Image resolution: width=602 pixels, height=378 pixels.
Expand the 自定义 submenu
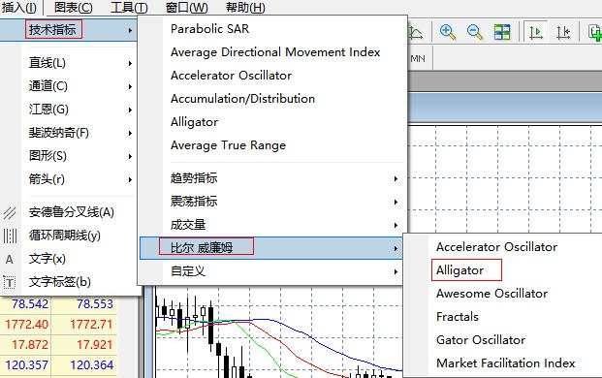tap(272, 271)
